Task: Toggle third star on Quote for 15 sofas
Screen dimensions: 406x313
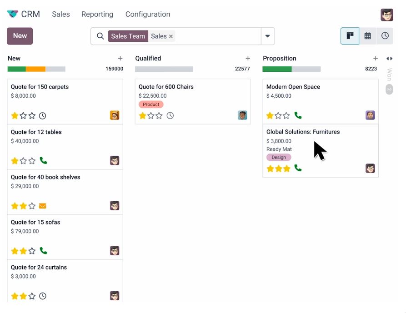Action: point(32,251)
